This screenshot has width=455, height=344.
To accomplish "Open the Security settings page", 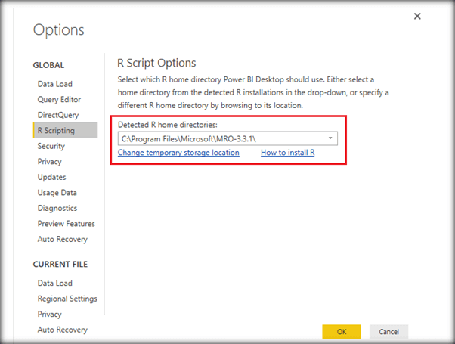I will click(x=51, y=146).
